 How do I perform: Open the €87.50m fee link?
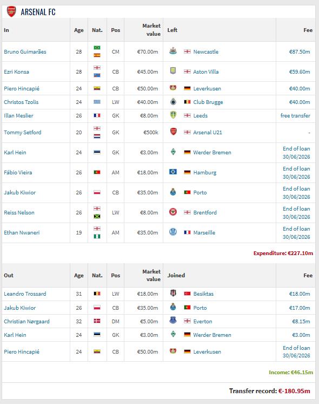click(300, 51)
